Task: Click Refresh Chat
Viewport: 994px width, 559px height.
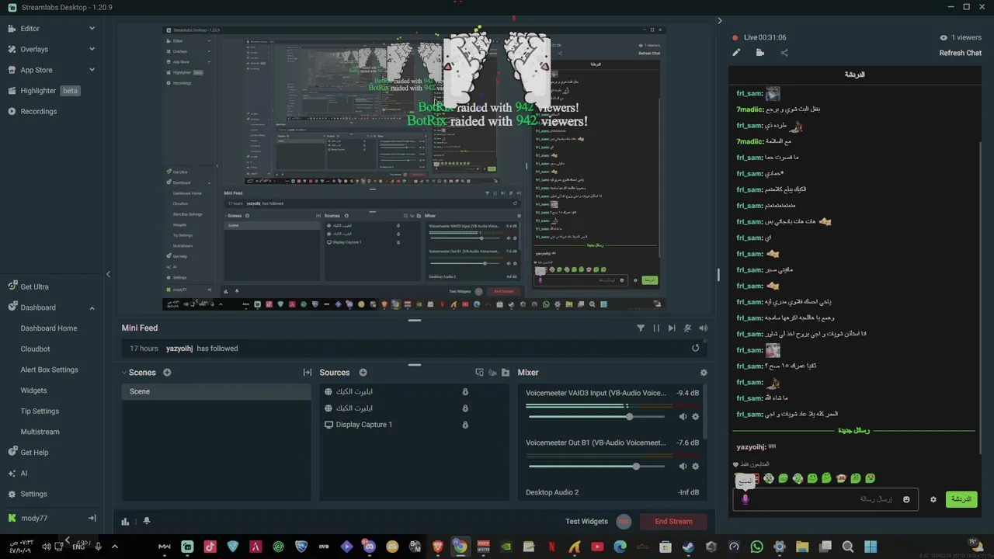Action: tap(961, 53)
